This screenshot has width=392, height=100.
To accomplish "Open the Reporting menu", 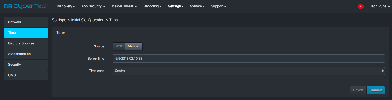I will pyautogui.click(x=152, y=6).
